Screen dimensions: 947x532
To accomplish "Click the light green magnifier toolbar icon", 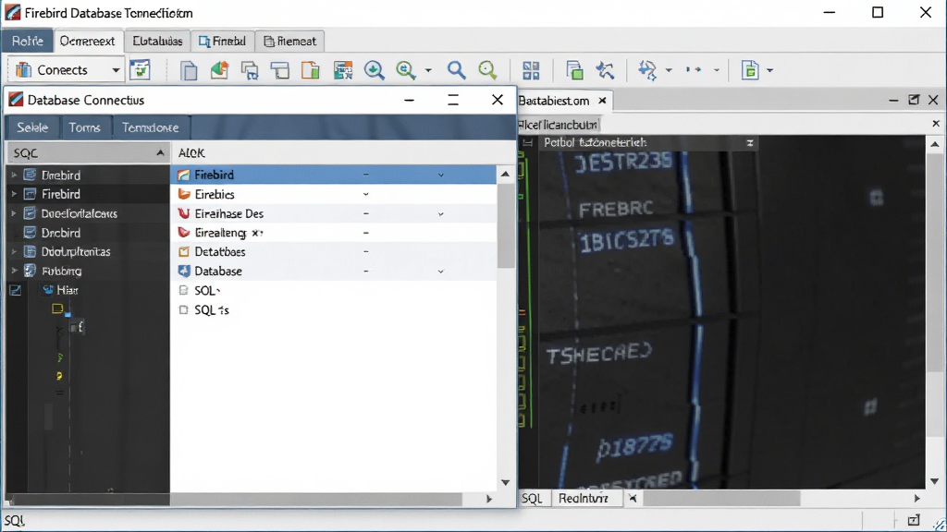I will (487, 70).
